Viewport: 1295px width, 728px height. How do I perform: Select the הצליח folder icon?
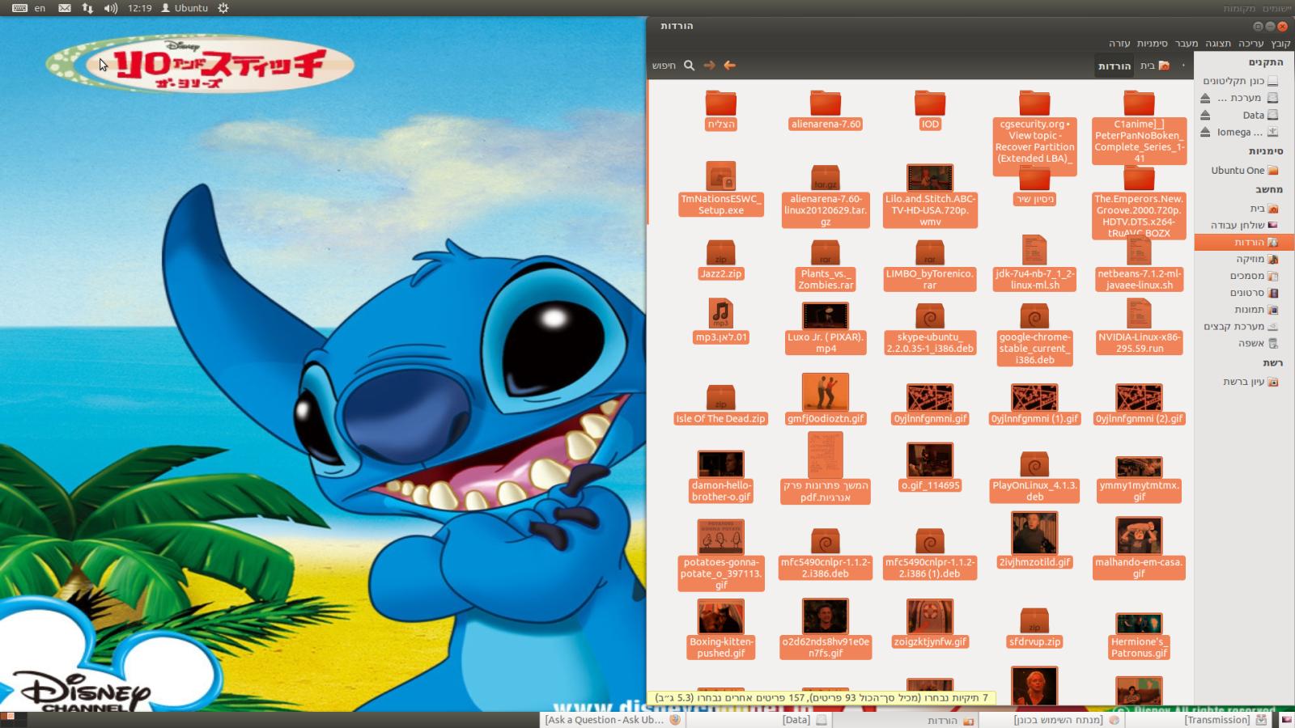(x=720, y=103)
